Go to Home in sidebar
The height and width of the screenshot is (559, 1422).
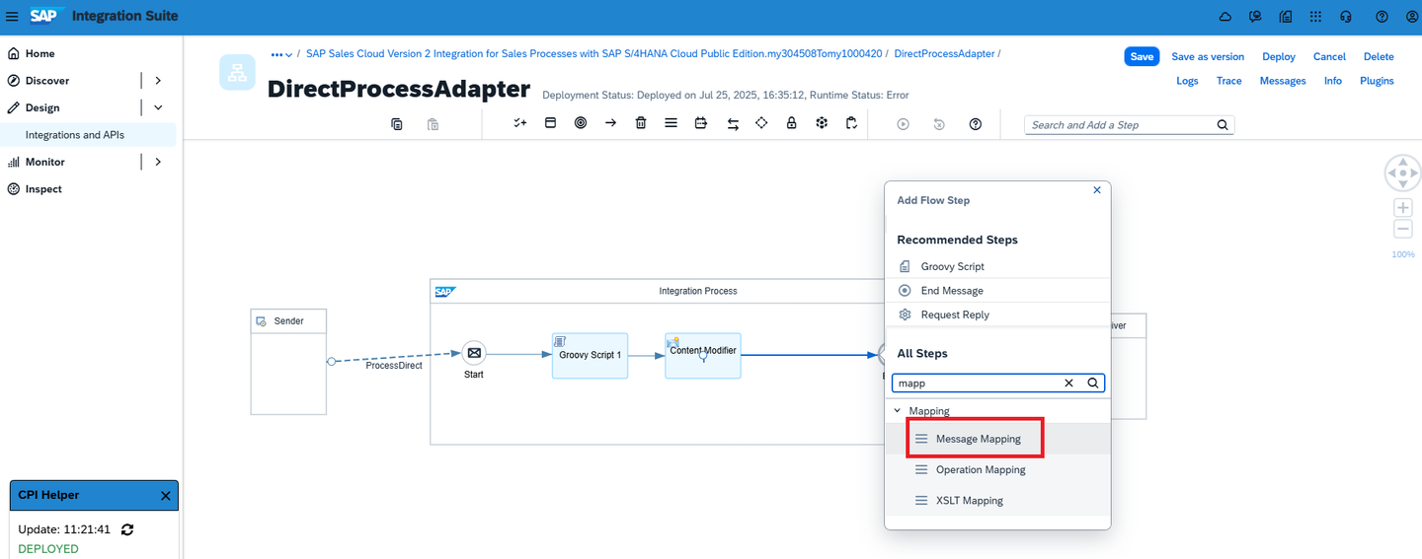click(40, 54)
